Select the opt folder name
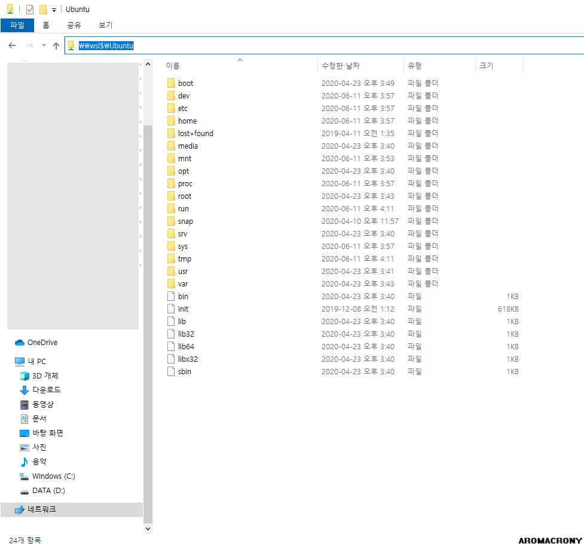Screen dimensions: 584x548 [x=184, y=171]
